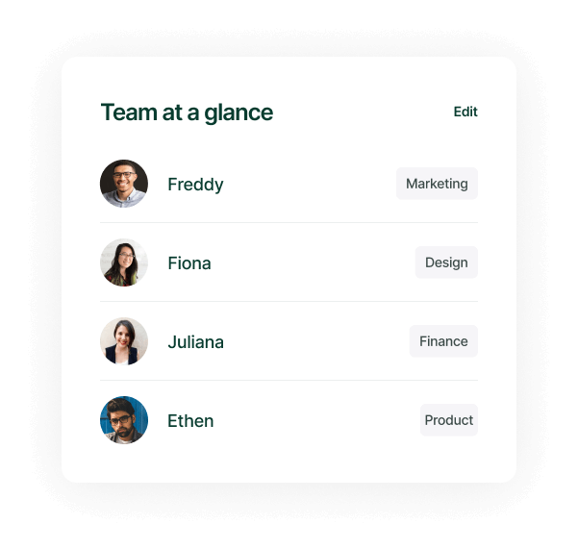Select the Marketing department tag

[x=437, y=184]
